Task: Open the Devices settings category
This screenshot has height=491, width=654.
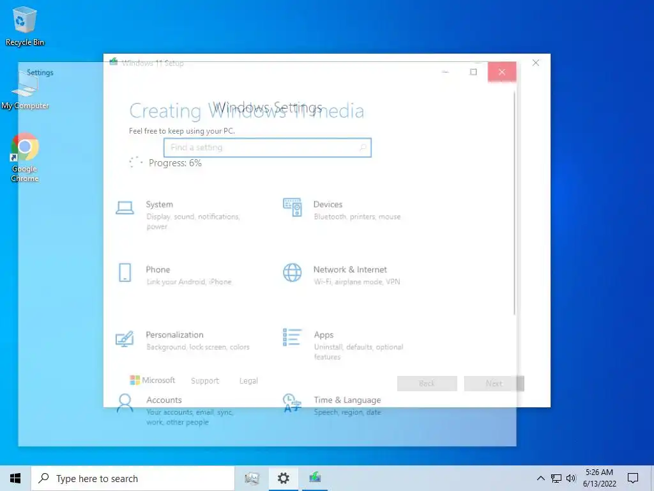Action: (342, 210)
